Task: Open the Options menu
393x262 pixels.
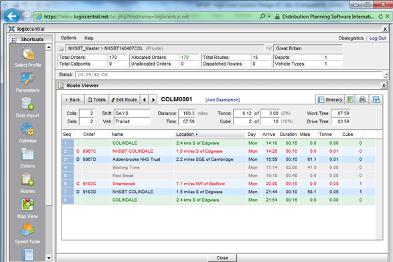Action: (68, 38)
